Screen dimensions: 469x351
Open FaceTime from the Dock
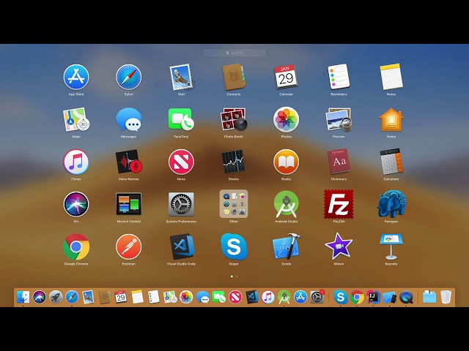coord(218,297)
